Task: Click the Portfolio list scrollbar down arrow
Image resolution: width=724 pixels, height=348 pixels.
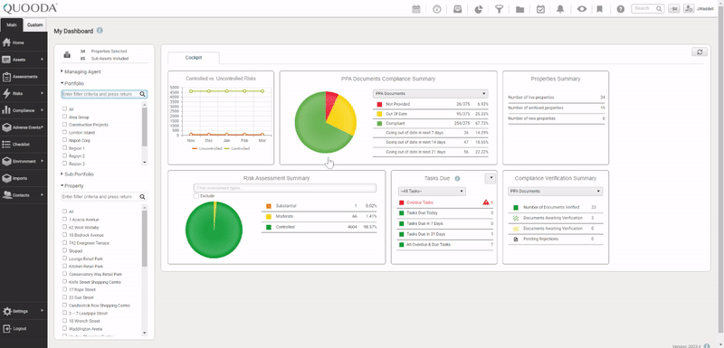Action: coord(145,162)
